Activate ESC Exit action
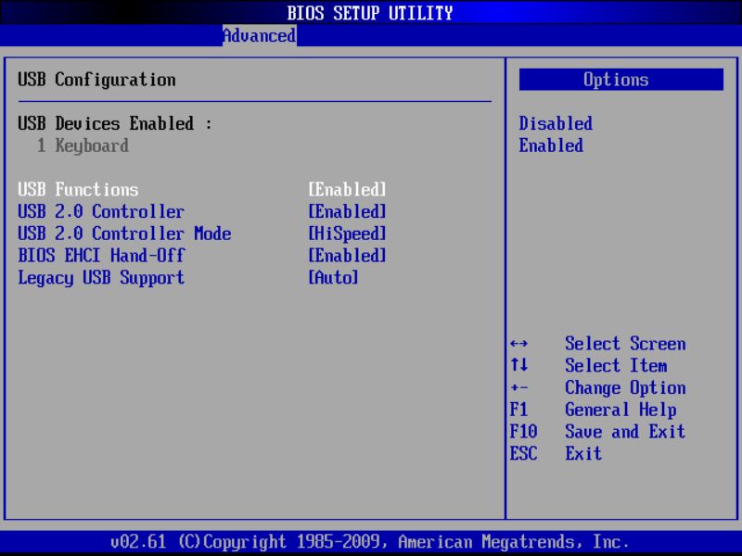Image resolution: width=742 pixels, height=556 pixels. click(x=582, y=454)
